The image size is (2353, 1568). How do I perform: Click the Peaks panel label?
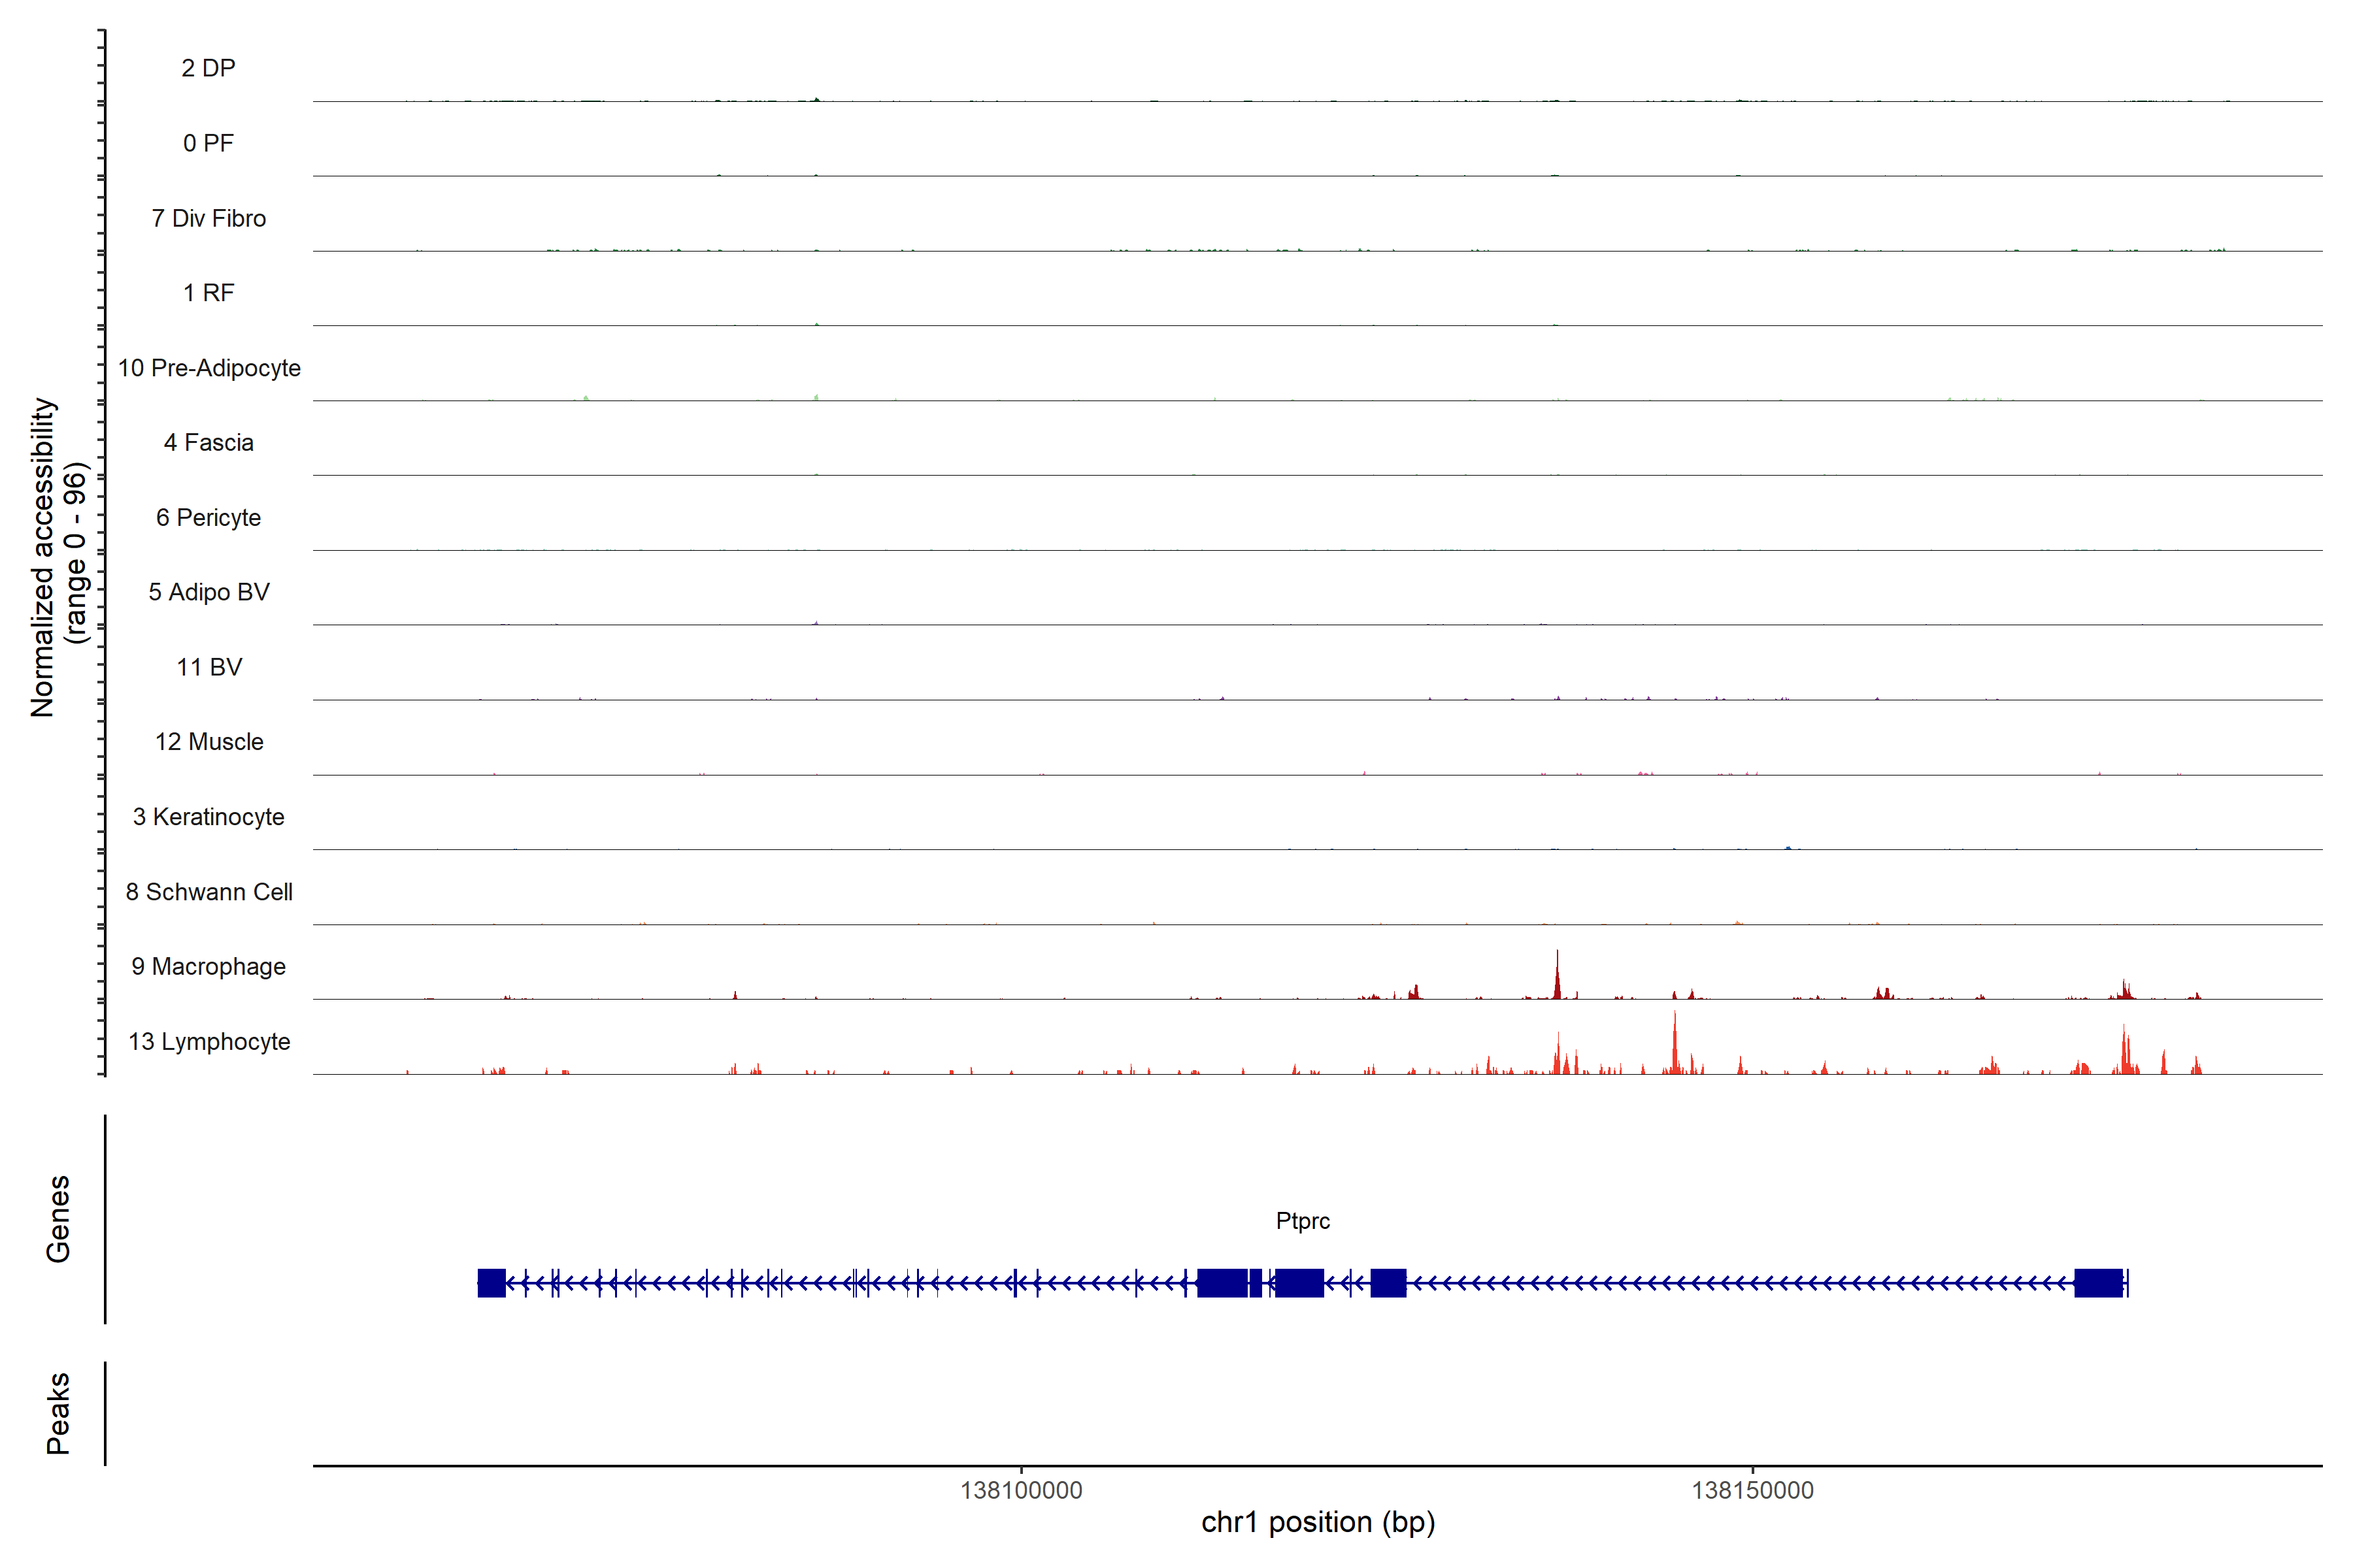click(x=58, y=1413)
